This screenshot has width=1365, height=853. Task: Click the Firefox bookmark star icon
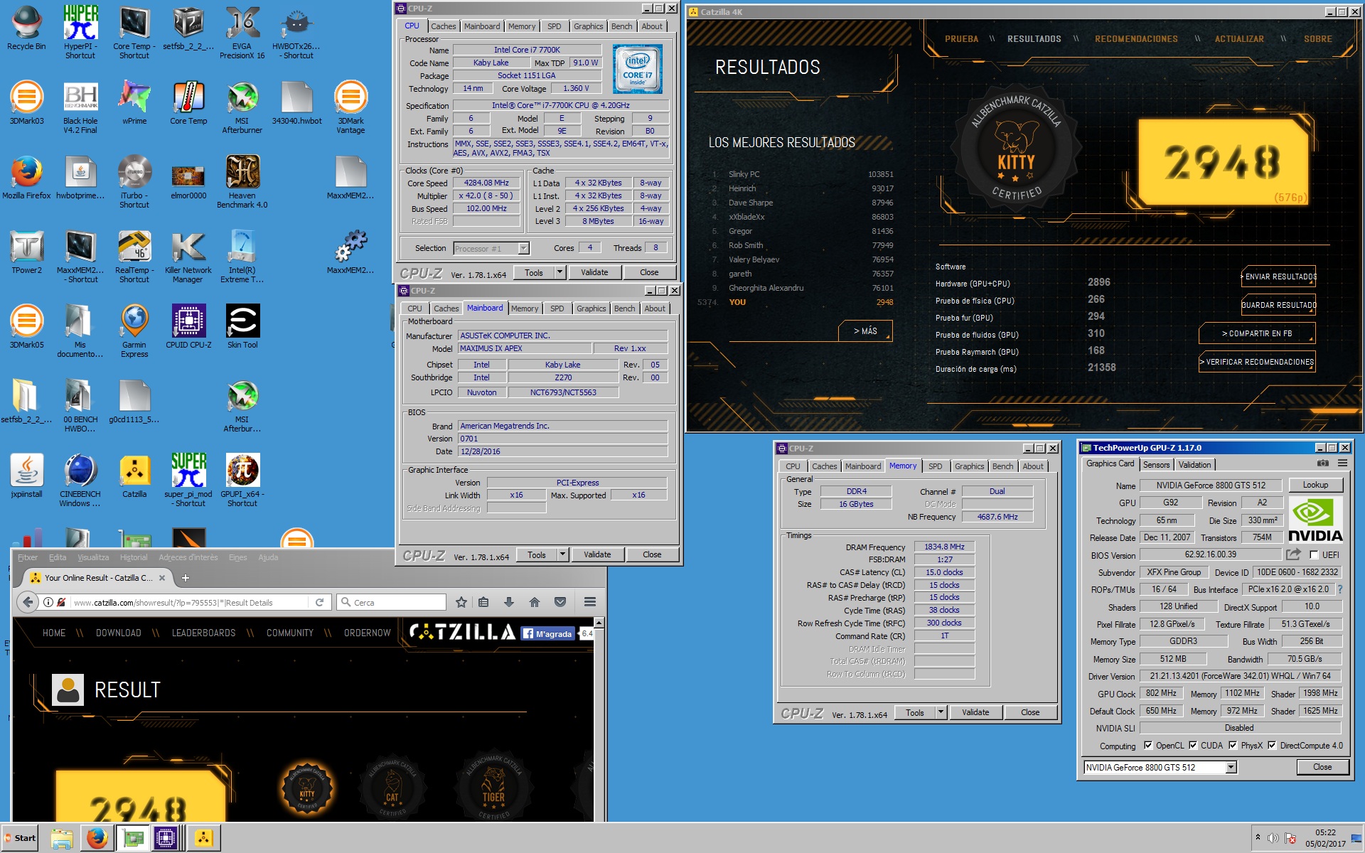(461, 602)
